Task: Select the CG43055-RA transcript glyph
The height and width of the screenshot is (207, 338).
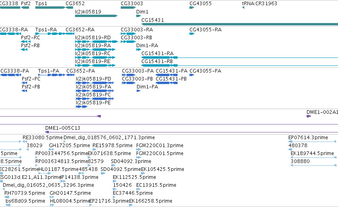Action: (191, 34)
